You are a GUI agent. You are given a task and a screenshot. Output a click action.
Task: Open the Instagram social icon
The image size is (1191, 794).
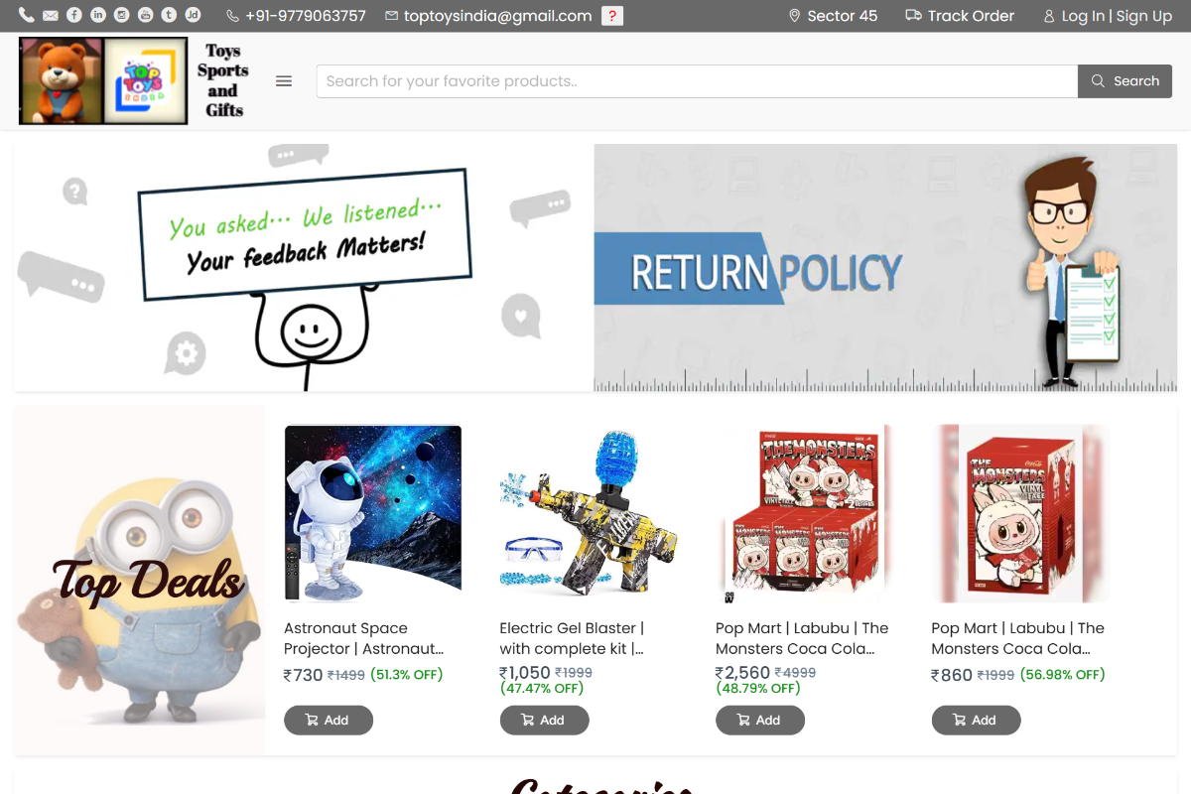[x=122, y=15]
